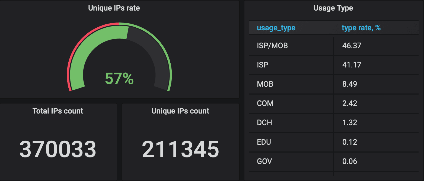Open the Unique IPs rate panel title menu
Screen dimensions: 424x181
114,8
